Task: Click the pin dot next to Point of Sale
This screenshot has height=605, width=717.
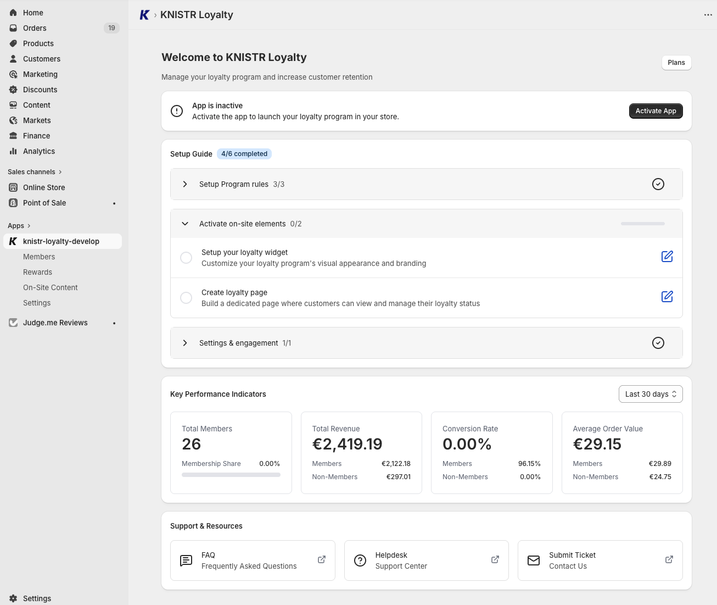Action: (x=114, y=203)
